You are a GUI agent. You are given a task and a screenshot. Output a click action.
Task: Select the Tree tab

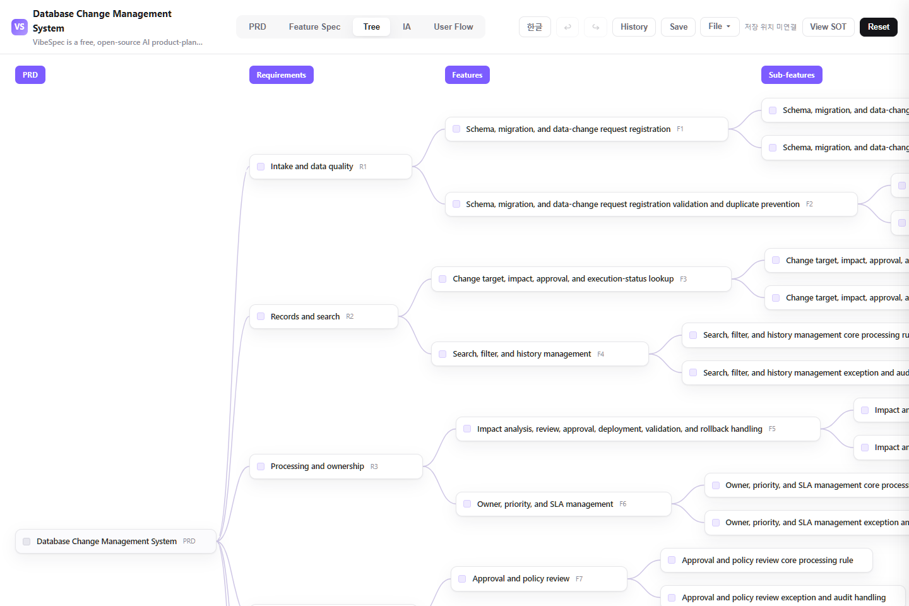(x=372, y=27)
